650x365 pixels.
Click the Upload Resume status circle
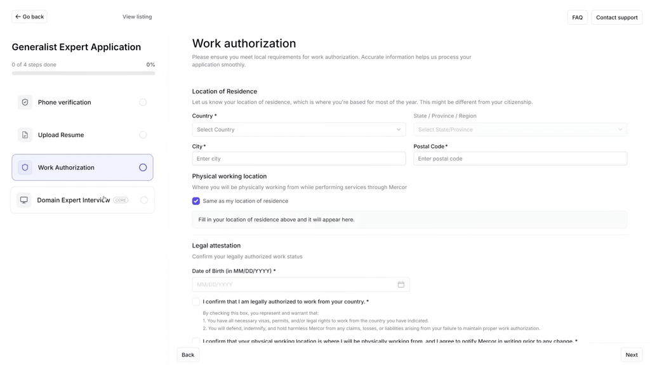point(143,135)
